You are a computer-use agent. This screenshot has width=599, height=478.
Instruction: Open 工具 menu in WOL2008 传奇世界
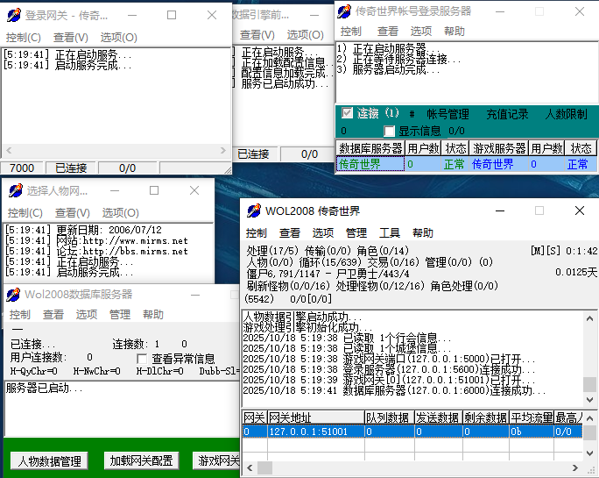coord(390,232)
